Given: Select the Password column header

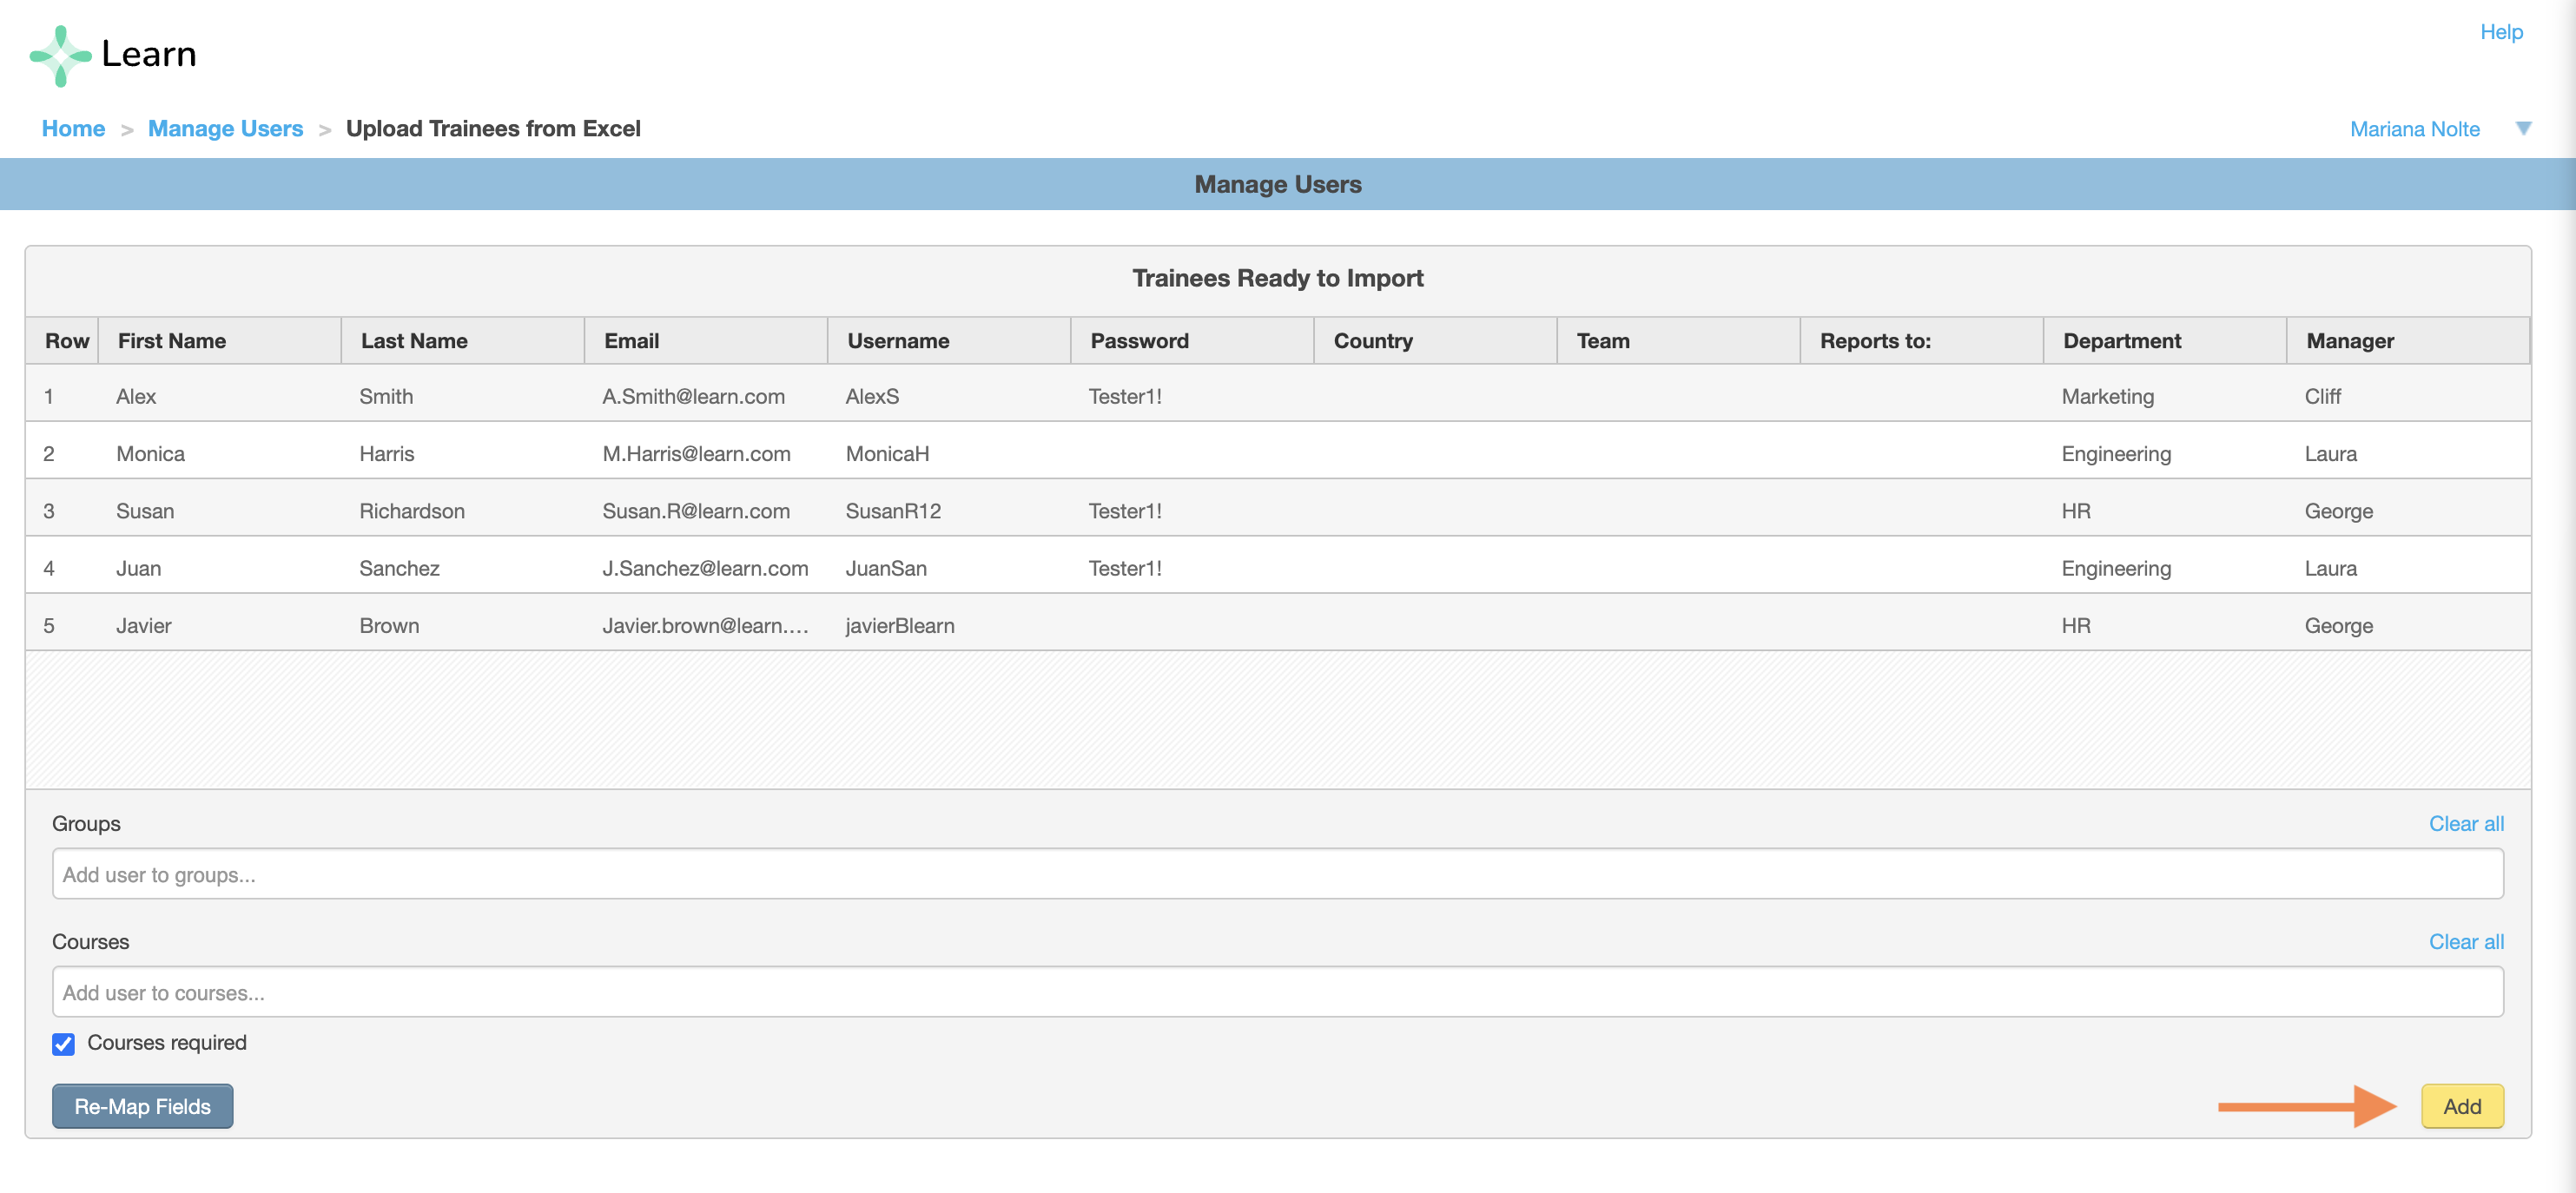Looking at the screenshot, I should tap(1192, 341).
